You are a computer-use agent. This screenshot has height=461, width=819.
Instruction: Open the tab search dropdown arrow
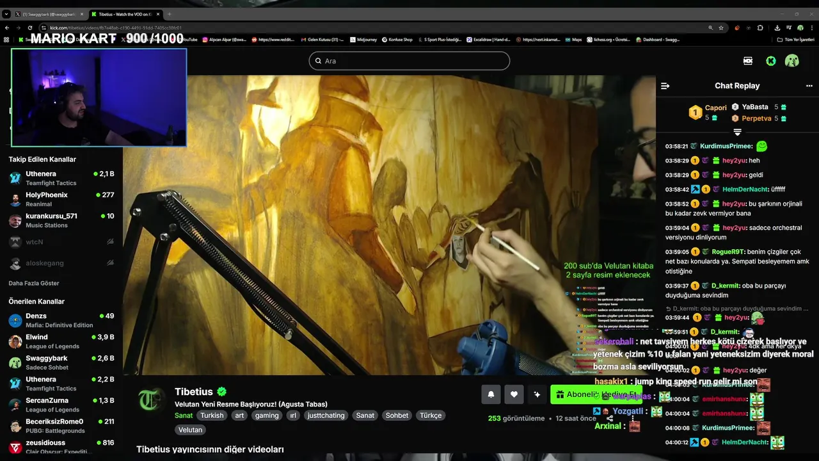(x=6, y=14)
